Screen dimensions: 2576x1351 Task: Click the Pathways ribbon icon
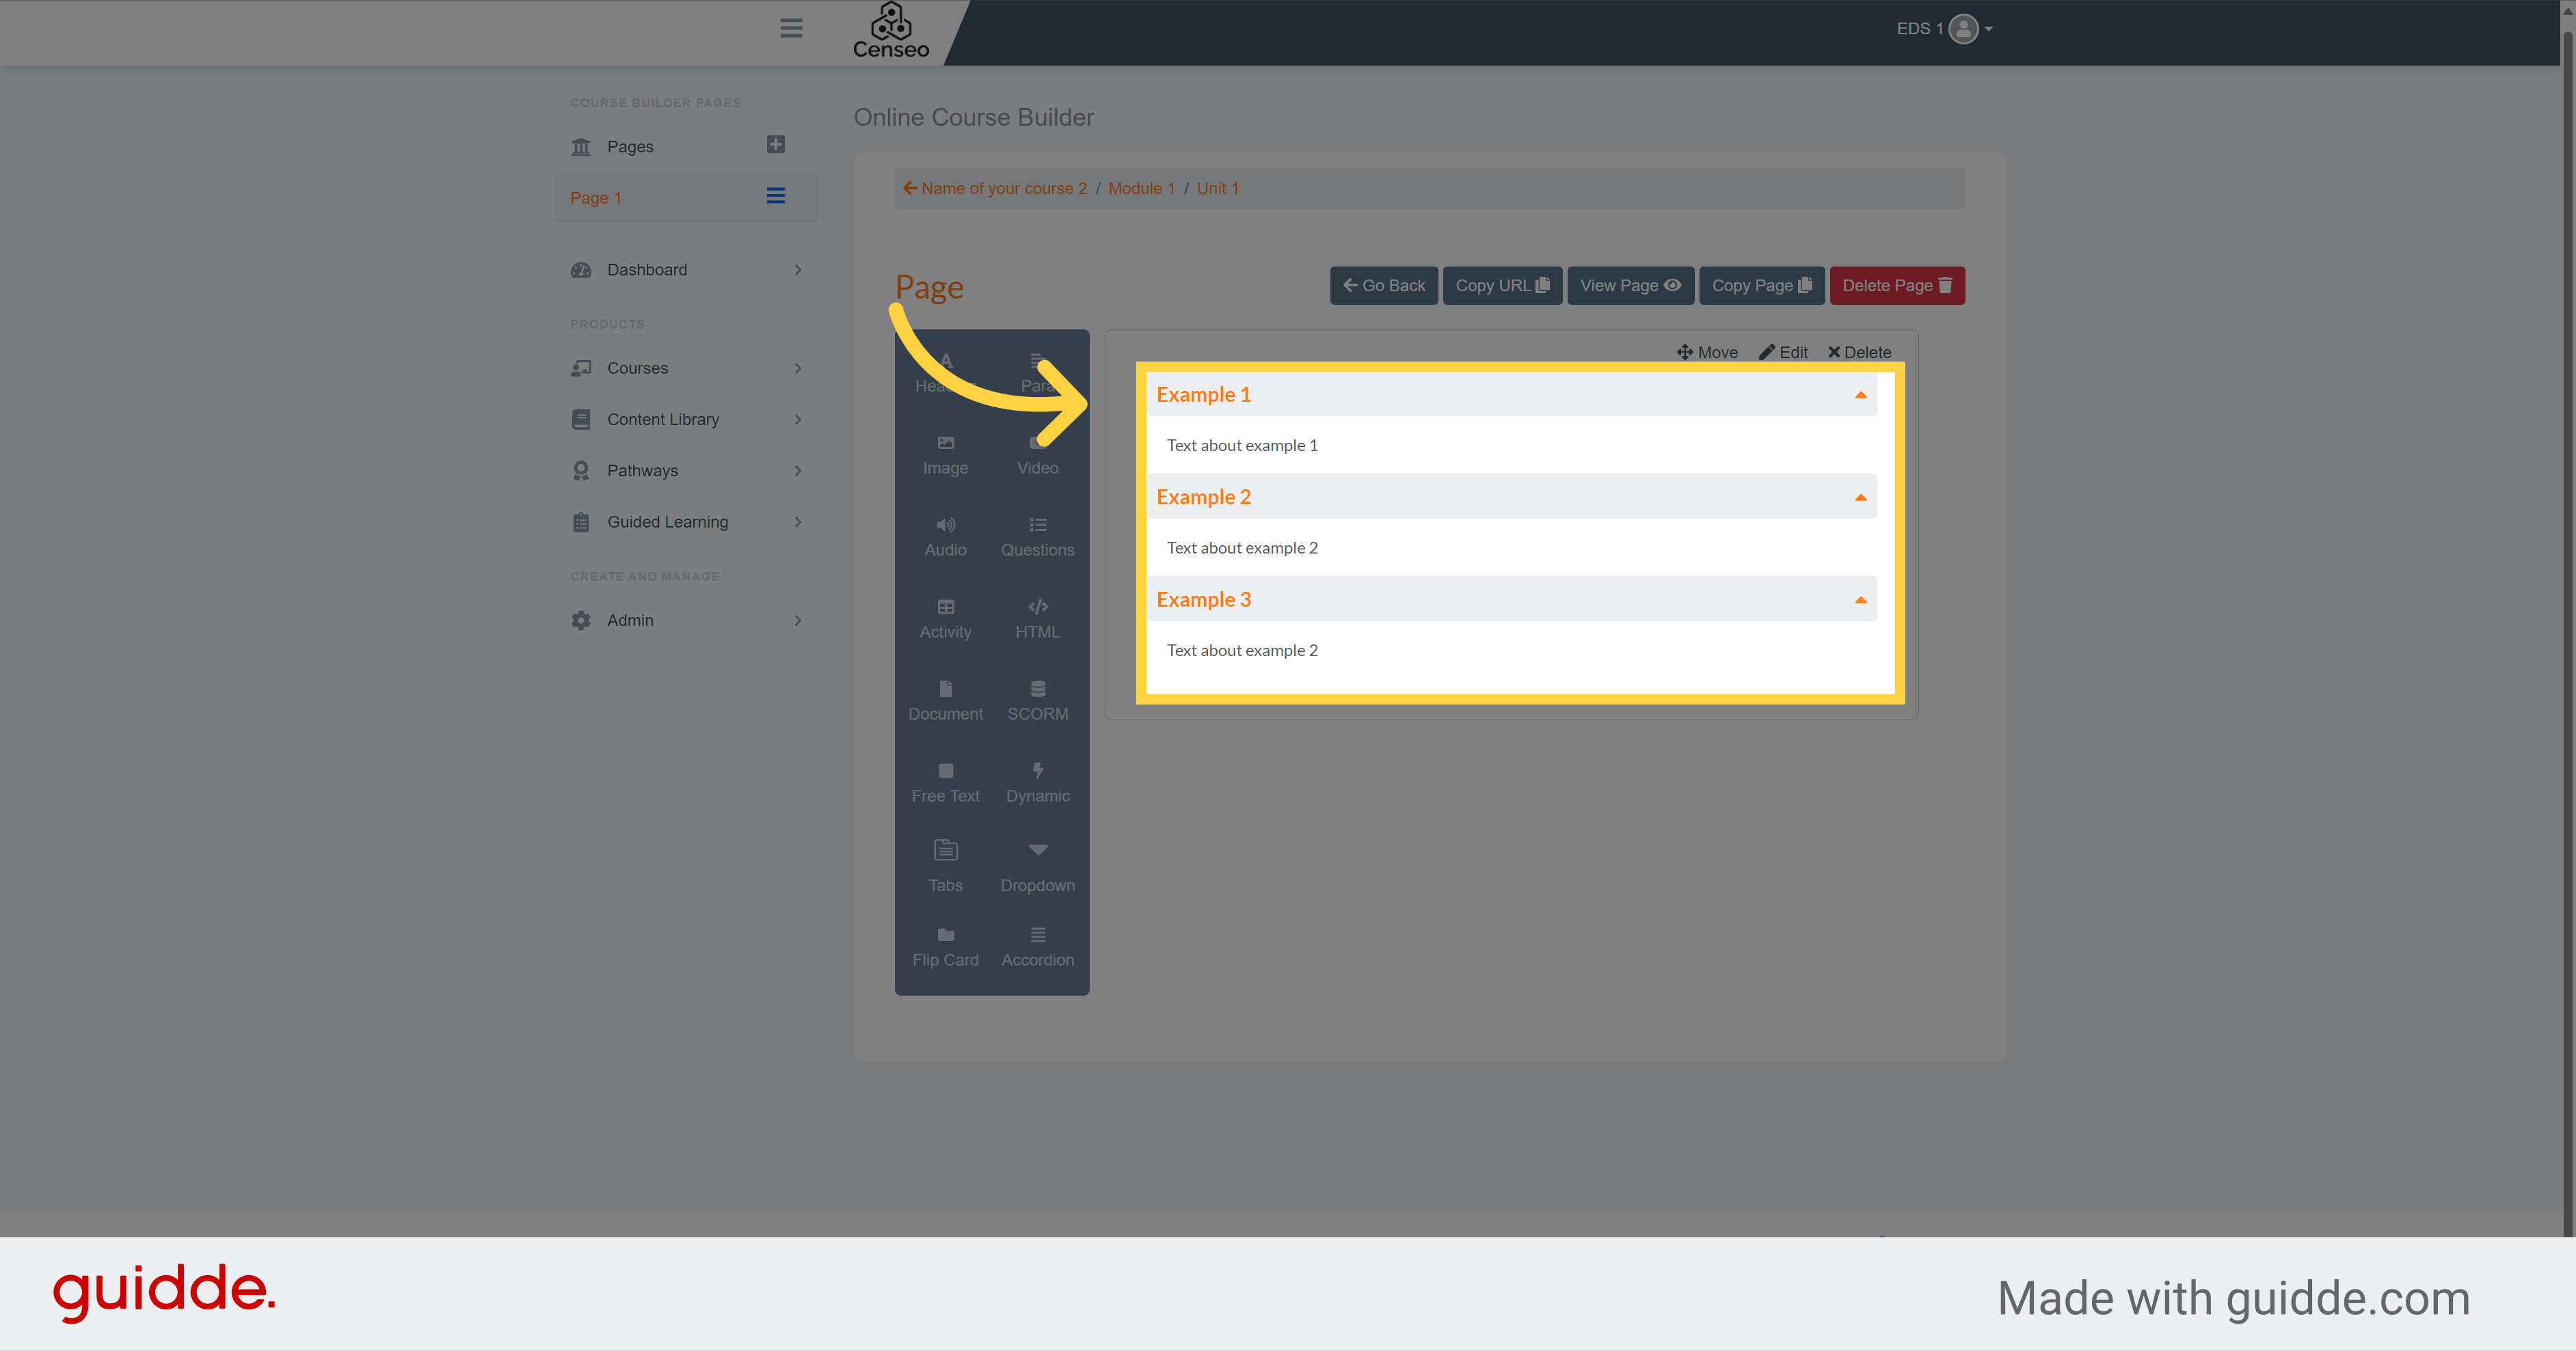click(581, 471)
